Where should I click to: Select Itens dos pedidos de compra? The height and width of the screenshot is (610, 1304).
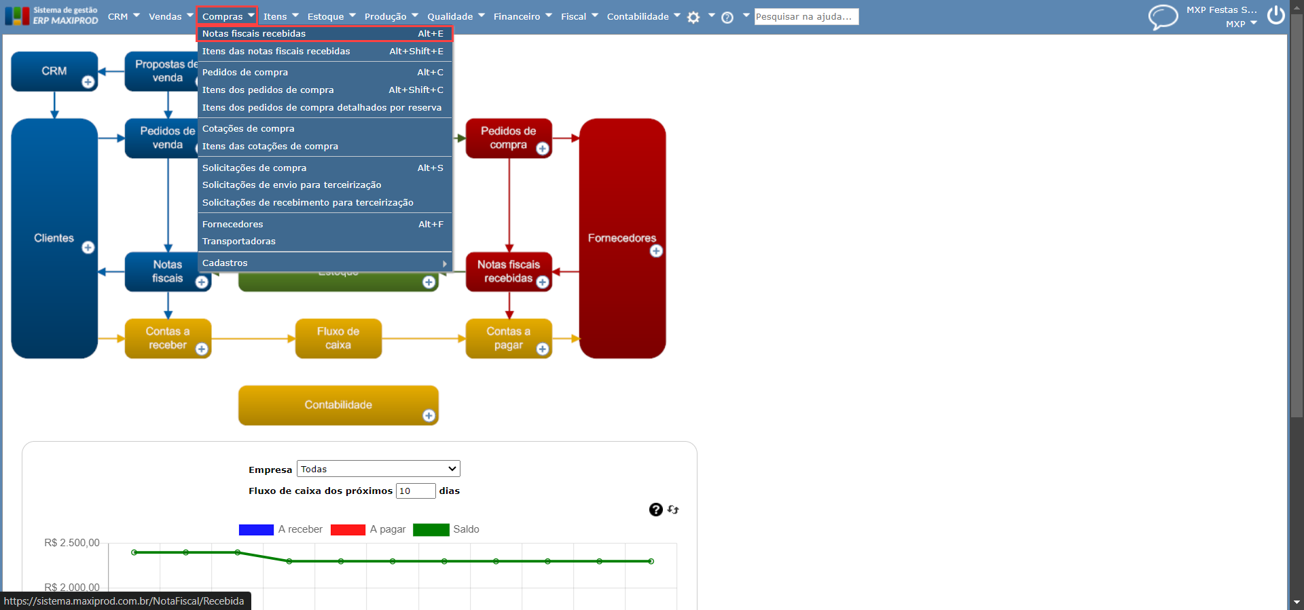325,90
